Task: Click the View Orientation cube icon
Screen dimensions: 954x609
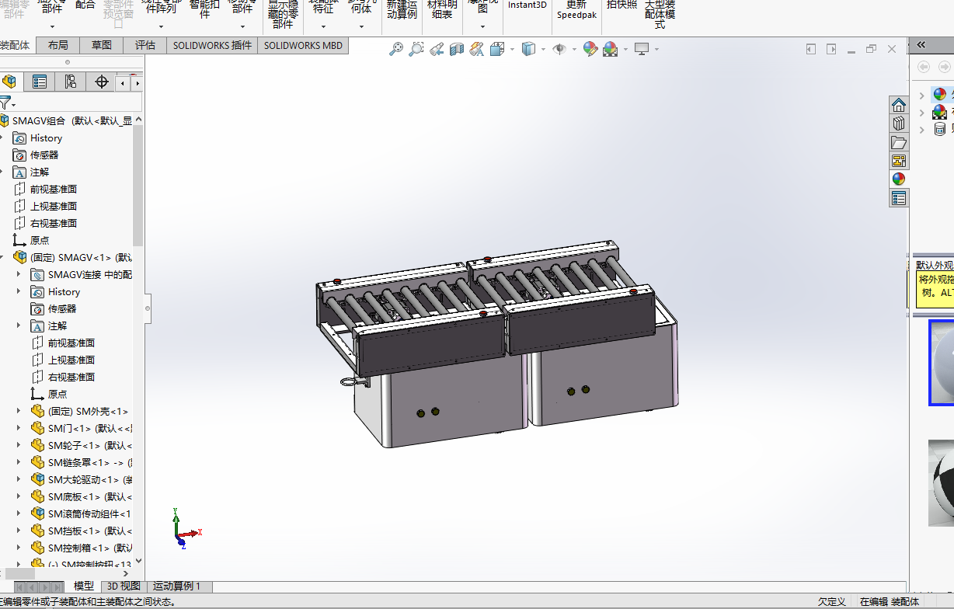Action: tap(498, 49)
